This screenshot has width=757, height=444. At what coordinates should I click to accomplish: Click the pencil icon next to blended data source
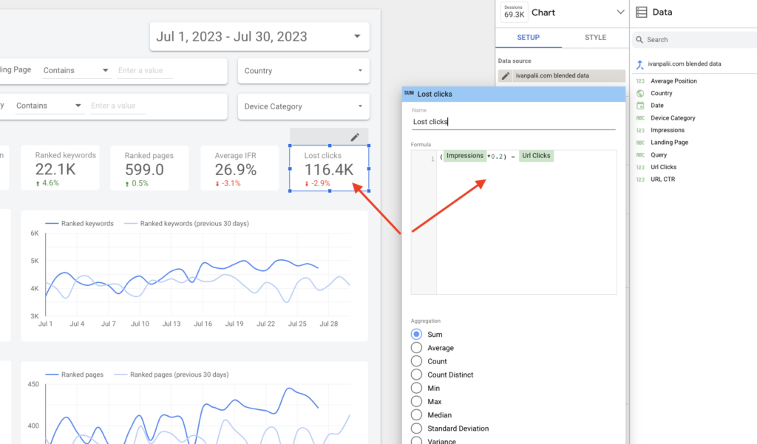(507, 76)
